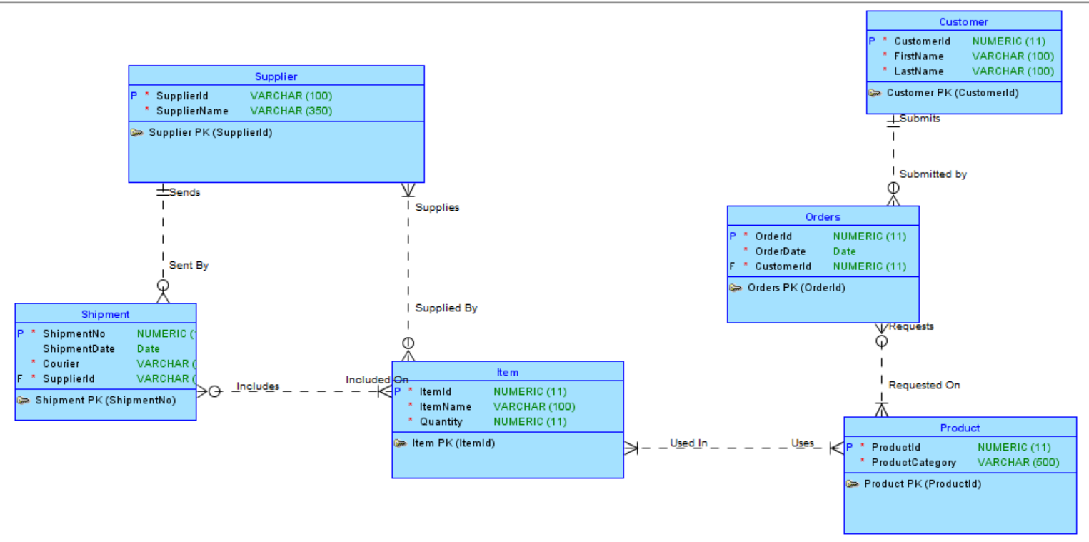This screenshot has width=1089, height=542.
Task: Click the P marker beside OrderId in Orders
Action: pos(731,236)
